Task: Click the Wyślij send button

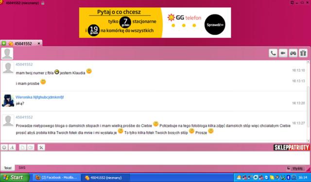Action: [x=295, y=168]
